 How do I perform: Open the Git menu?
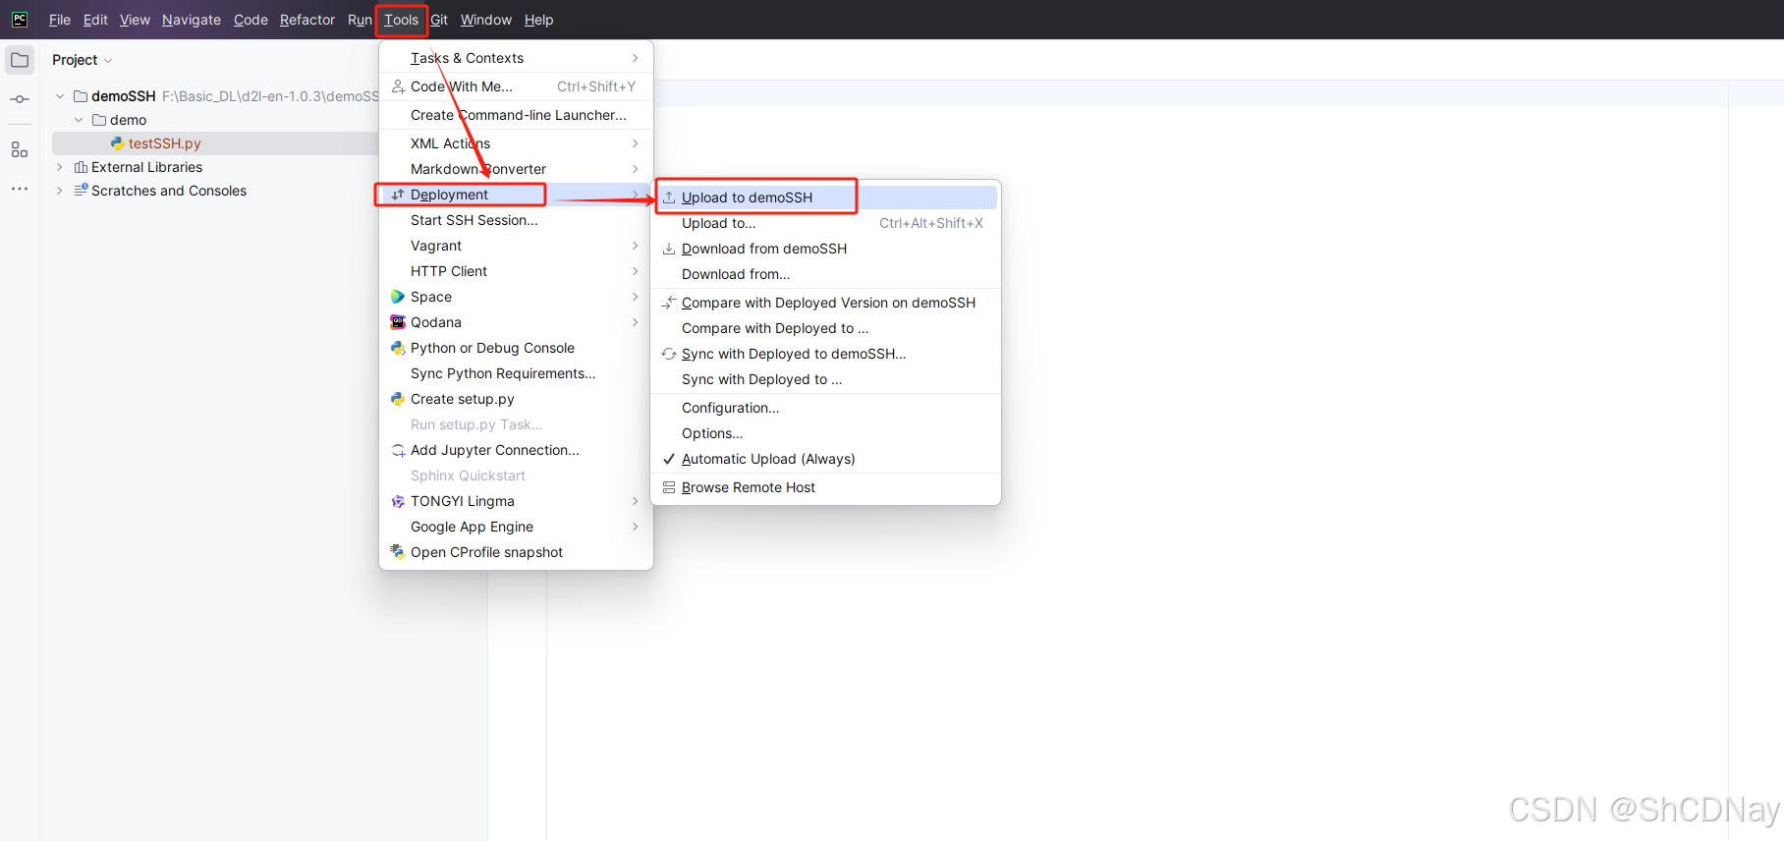439,20
